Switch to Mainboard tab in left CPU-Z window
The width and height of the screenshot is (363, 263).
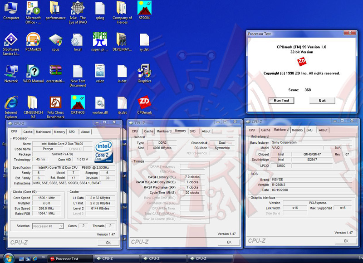pyautogui.click(x=43, y=131)
